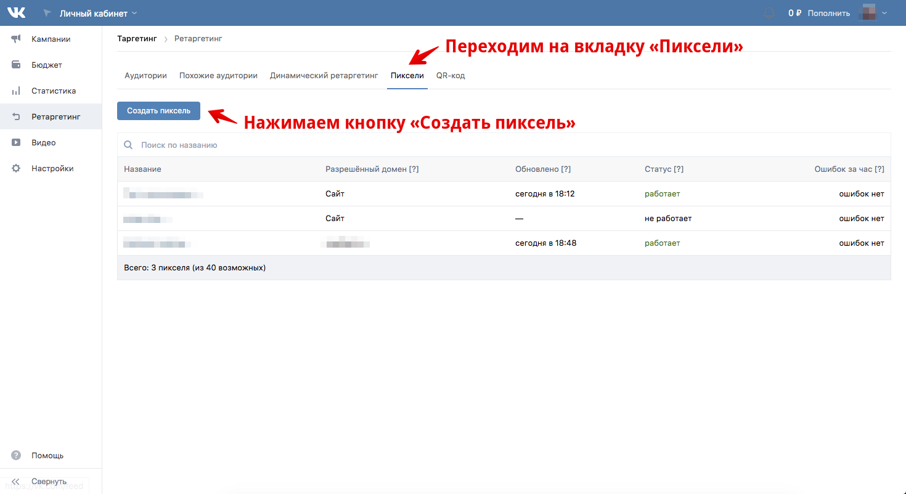Screen dimensions: 906x494
Task: Open the user avatar menu
Action: click(x=875, y=12)
